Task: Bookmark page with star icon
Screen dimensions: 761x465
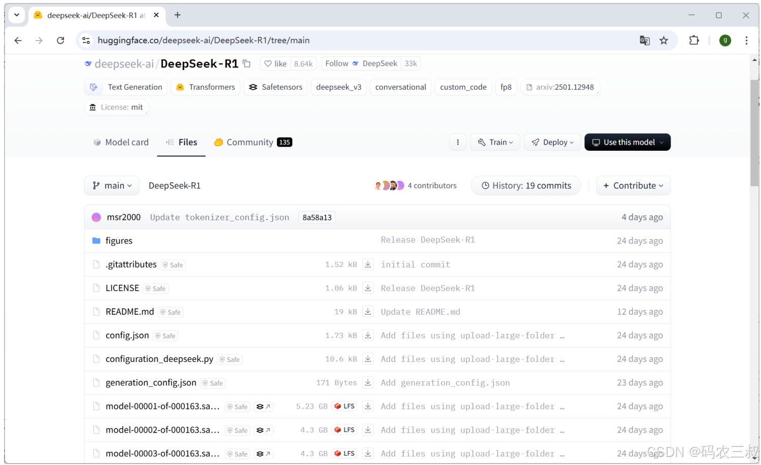Action: click(x=664, y=40)
